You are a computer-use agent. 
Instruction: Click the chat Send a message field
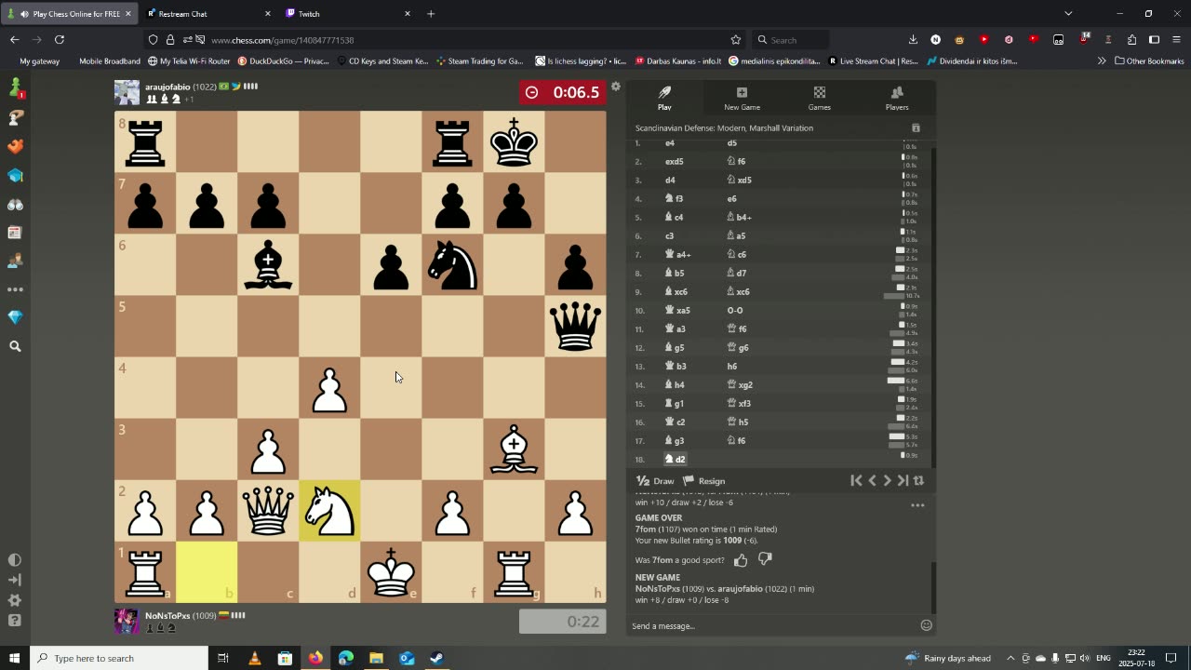(x=772, y=625)
